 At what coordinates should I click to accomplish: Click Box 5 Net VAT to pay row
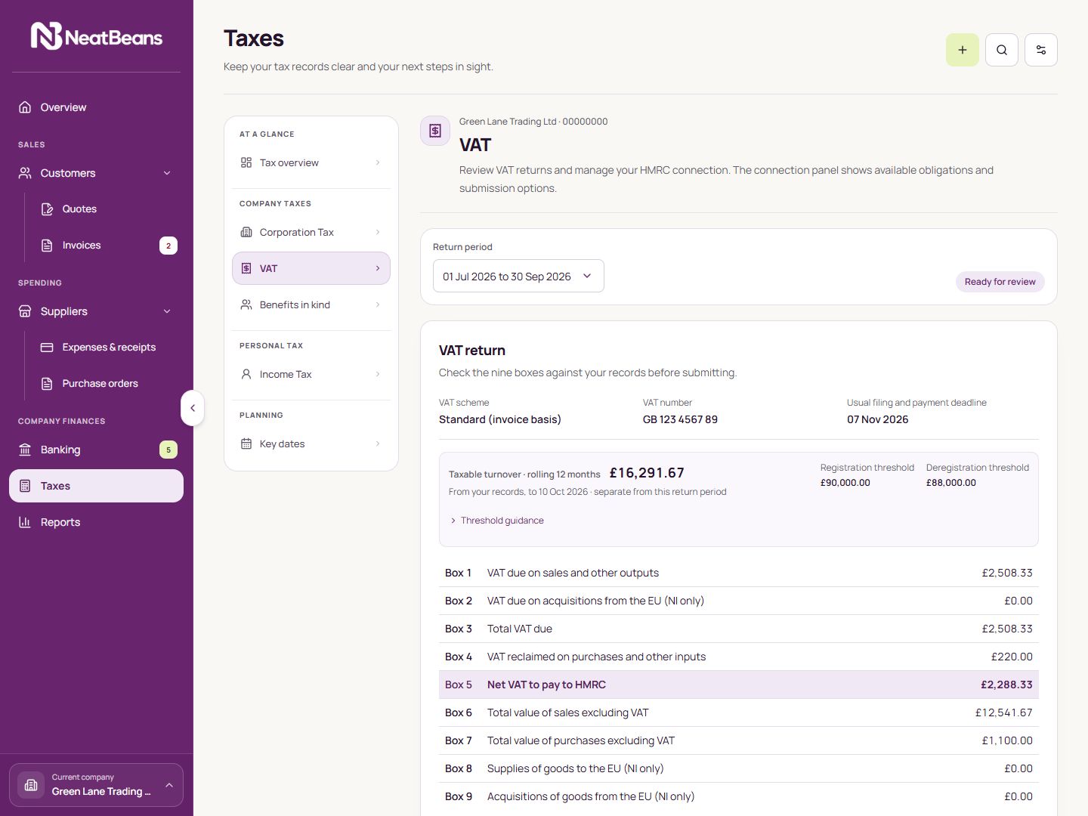tap(739, 685)
